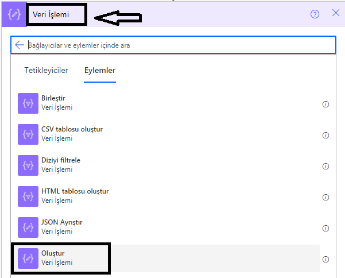Click the Oluştur action icon

pos(28,258)
